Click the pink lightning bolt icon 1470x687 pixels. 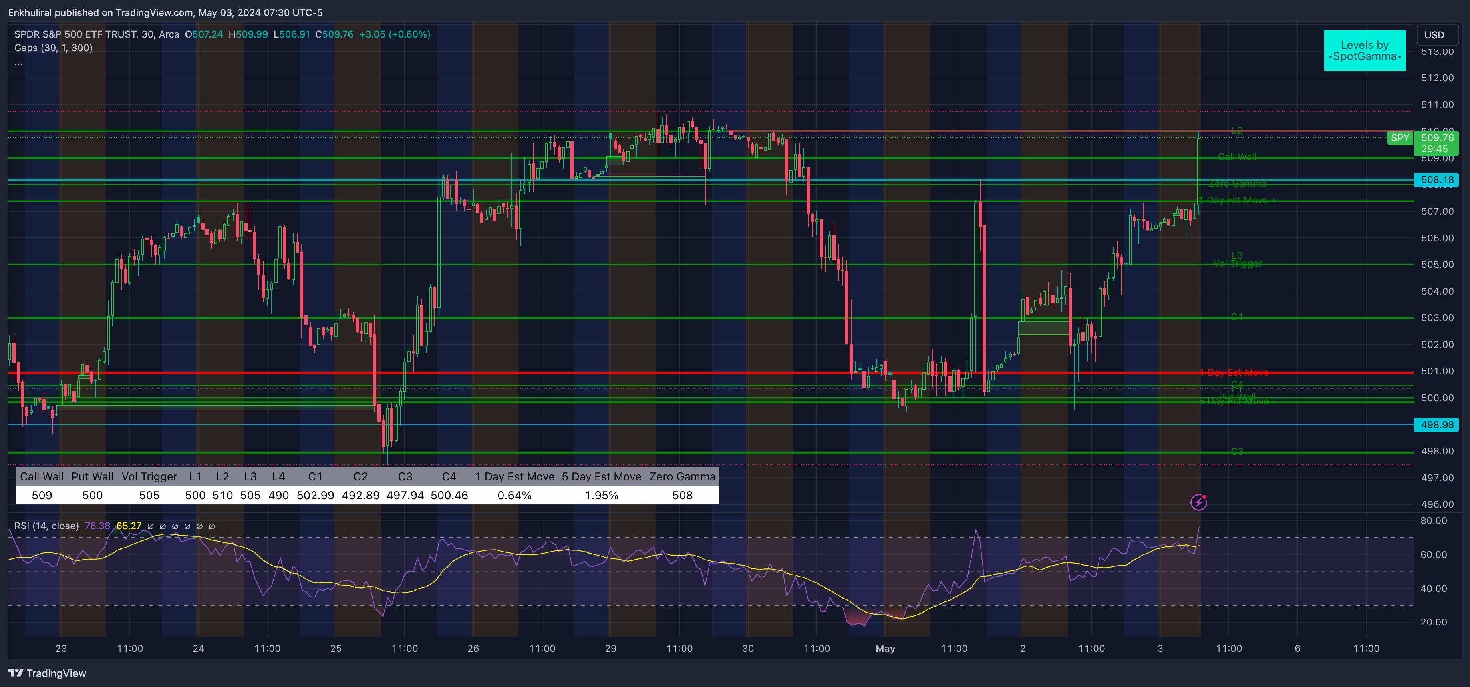click(1198, 502)
